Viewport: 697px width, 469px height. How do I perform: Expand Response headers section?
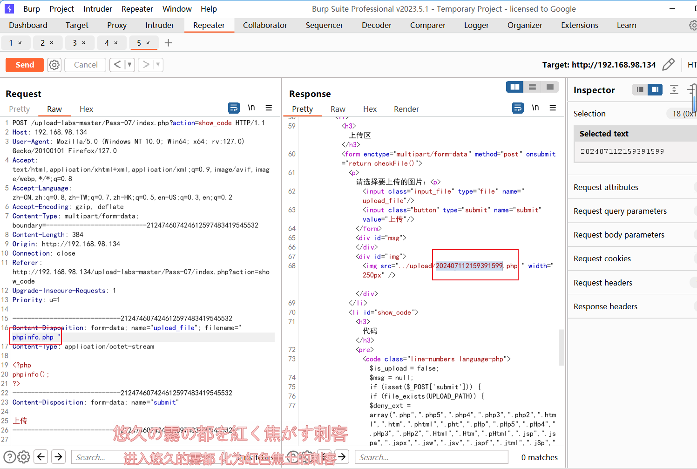coord(632,306)
